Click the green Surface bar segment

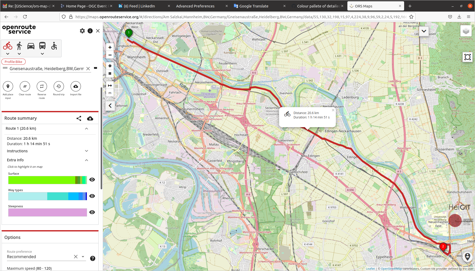[42, 180]
